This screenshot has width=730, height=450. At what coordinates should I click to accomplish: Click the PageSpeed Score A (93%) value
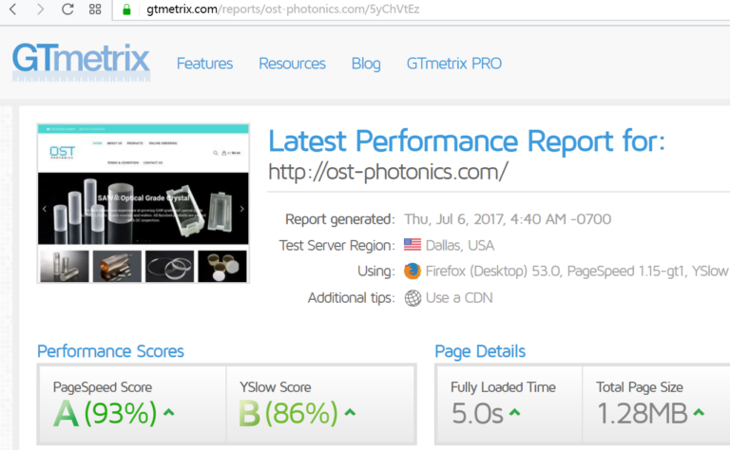point(105,413)
